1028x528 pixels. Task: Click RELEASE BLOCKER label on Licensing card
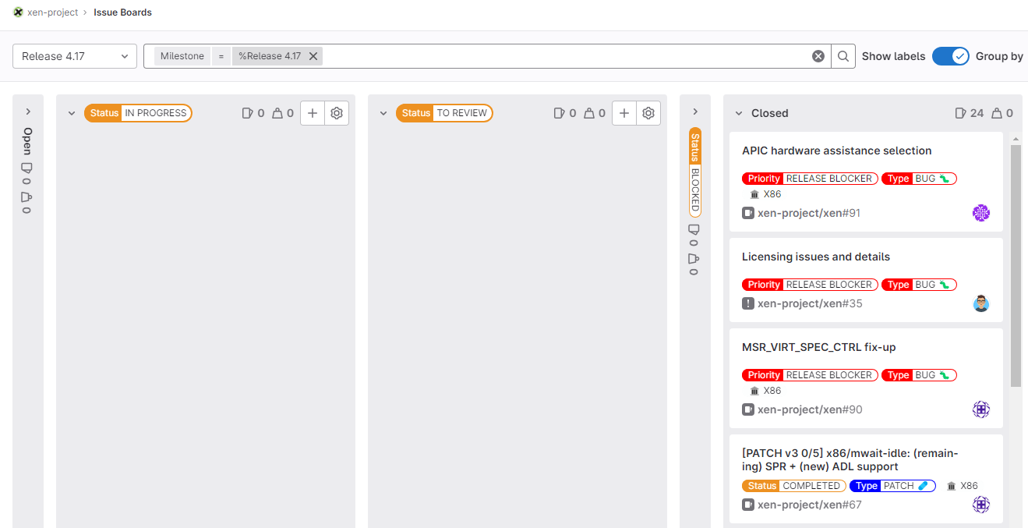pos(810,285)
